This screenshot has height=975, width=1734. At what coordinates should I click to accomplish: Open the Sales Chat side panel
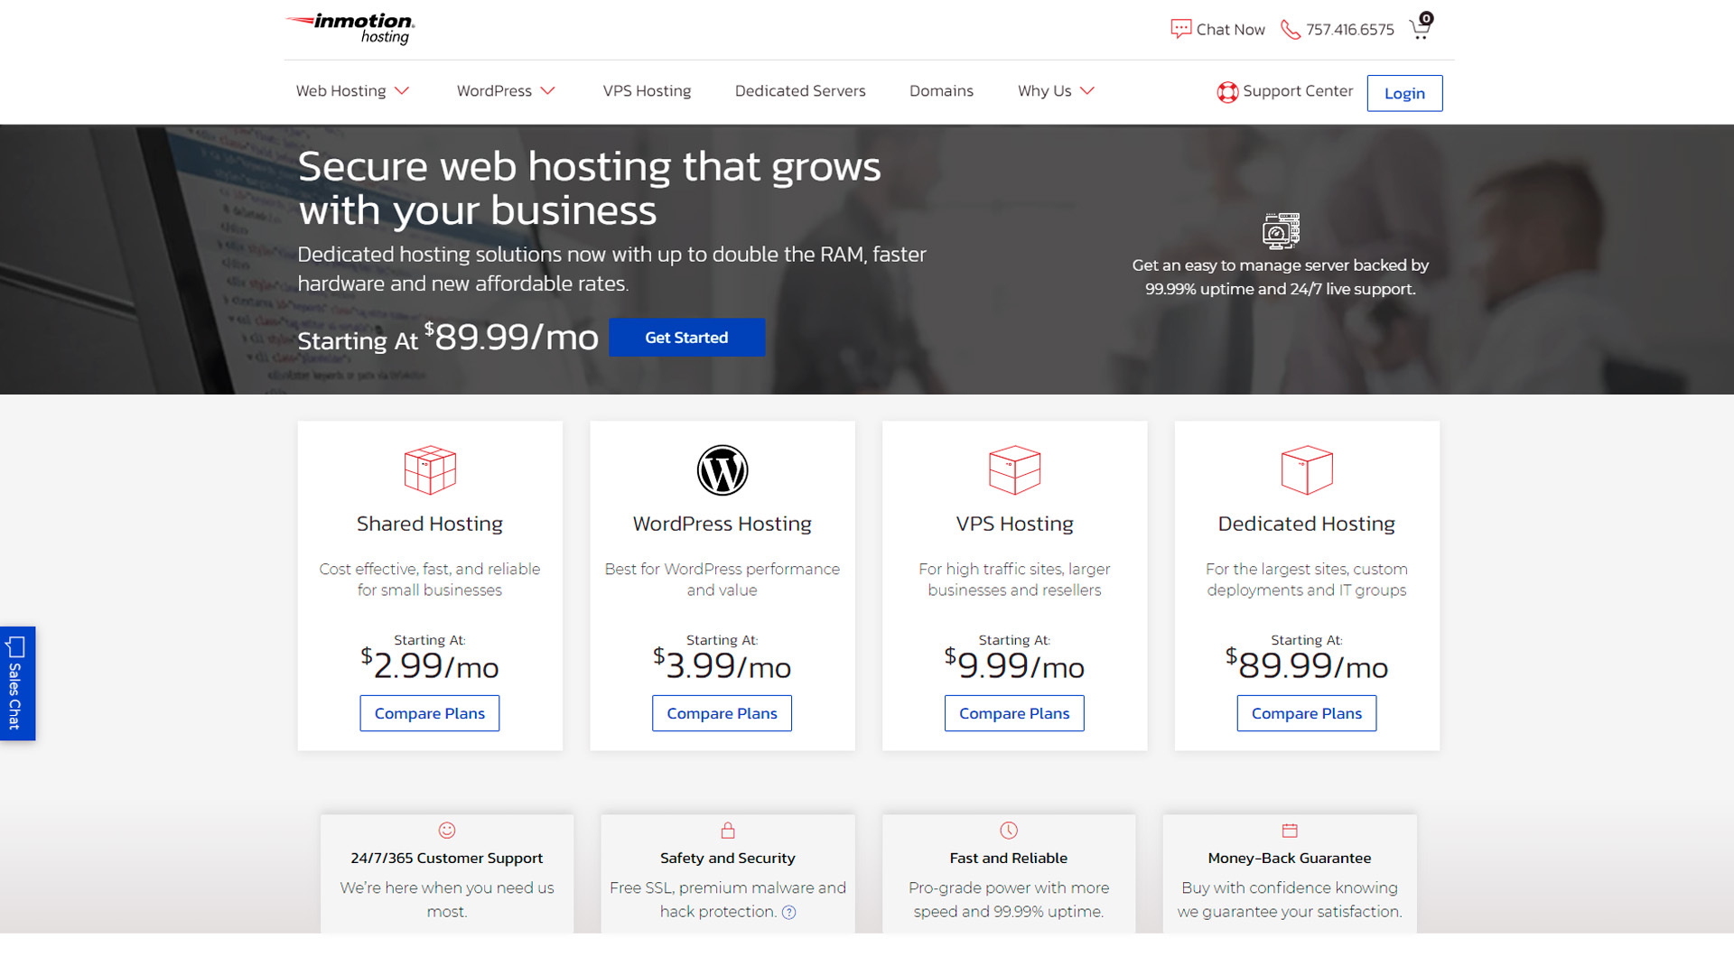tap(17, 683)
